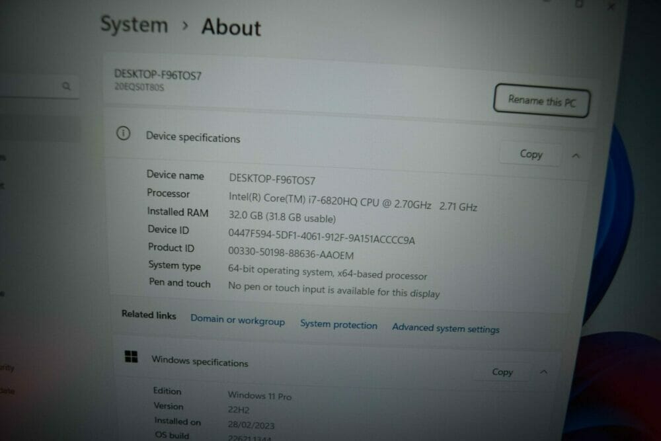Copy the Windows specifications
The width and height of the screenshot is (661, 441).
[x=502, y=372]
